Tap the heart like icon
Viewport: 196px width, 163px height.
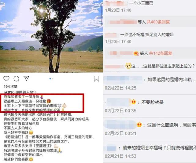(x=6, y=78)
